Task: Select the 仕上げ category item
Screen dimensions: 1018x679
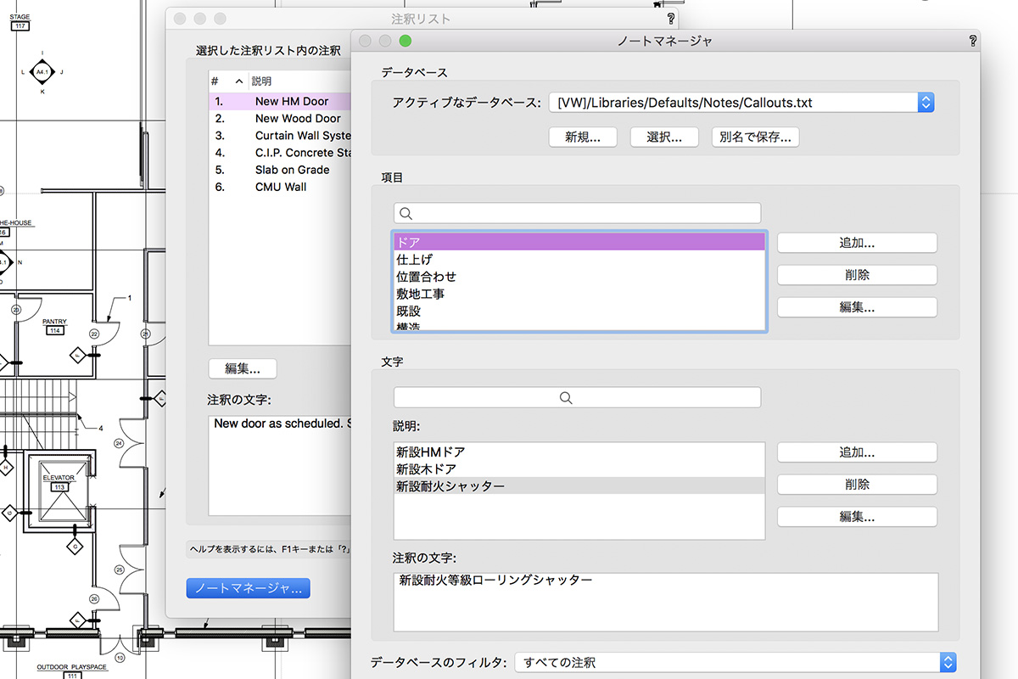Action: 579,260
